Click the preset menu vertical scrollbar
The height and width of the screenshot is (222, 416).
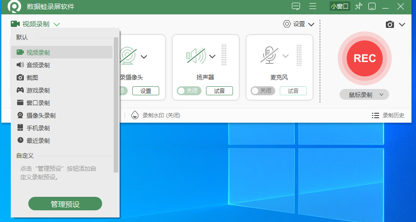[116, 105]
